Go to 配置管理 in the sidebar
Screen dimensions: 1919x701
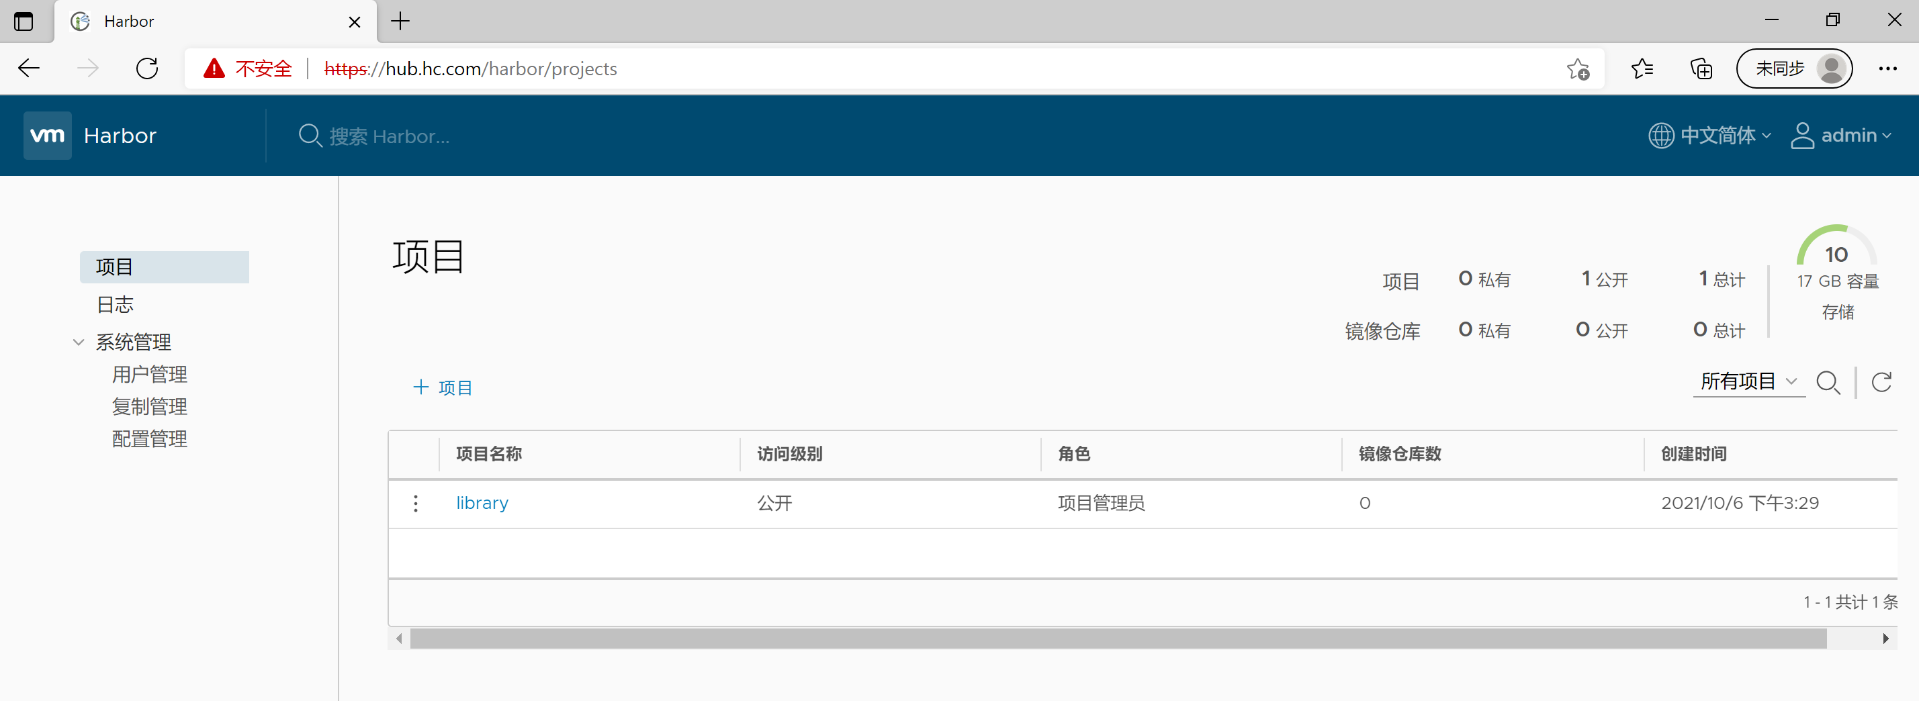(x=150, y=438)
